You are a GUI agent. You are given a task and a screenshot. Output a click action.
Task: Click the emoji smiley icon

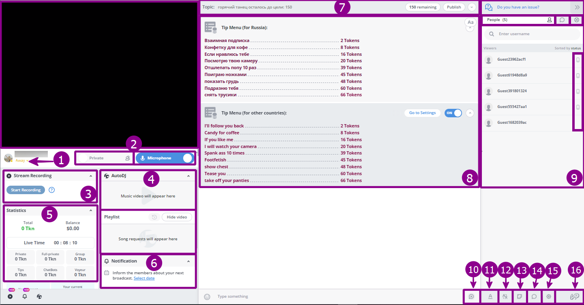coord(207,297)
